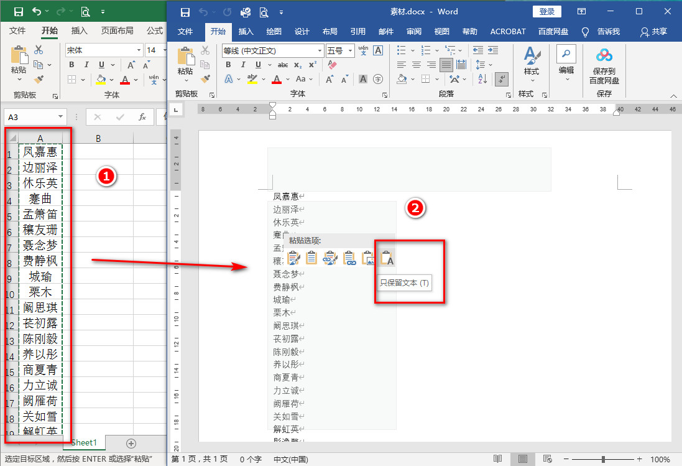Toggle italic formatting

pos(242,64)
